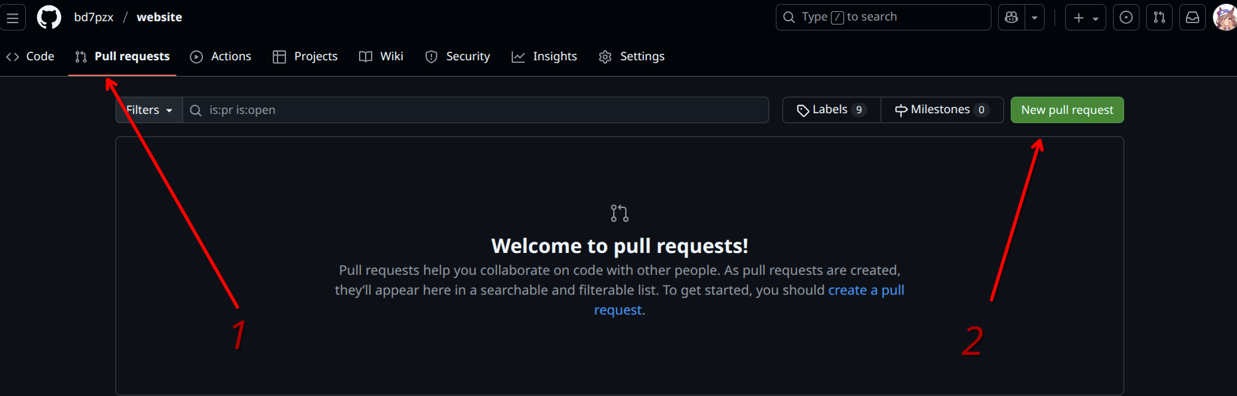Open the hamburger navigation menu
Viewport: 1237px width, 396px height.
[13, 18]
